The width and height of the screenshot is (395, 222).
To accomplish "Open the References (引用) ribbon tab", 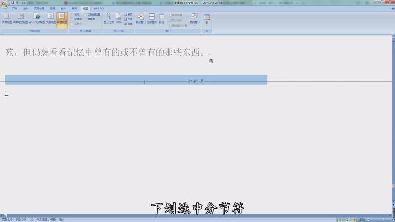I will pos(52,8).
